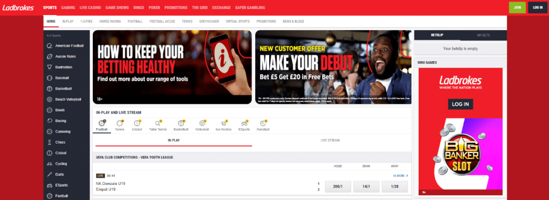The image size is (549, 200).
Task: Click the green Join button
Action: tap(517, 8)
